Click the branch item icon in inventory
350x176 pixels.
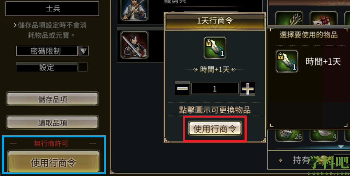click(289, 18)
